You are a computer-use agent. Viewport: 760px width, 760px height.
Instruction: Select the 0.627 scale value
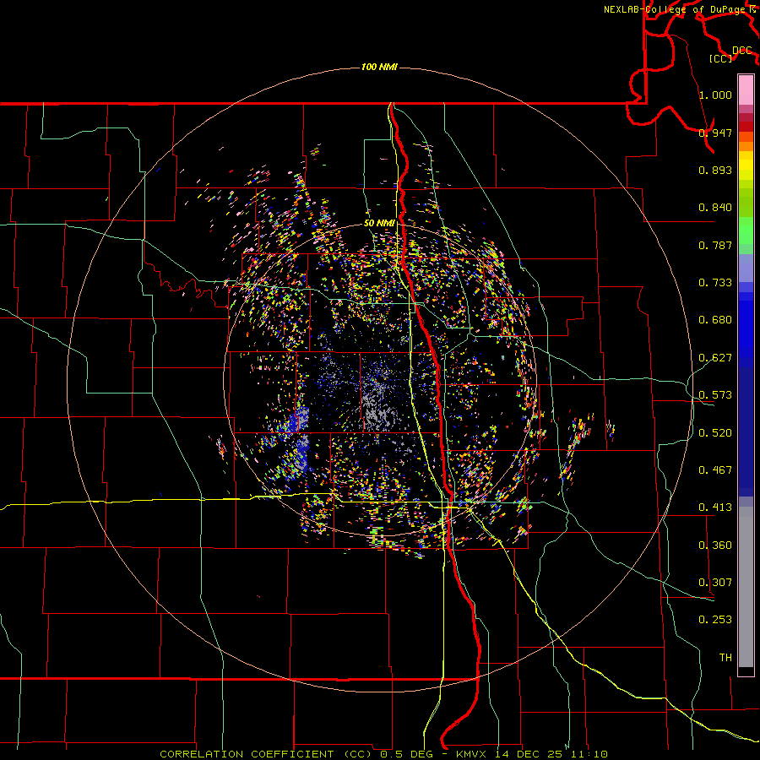click(x=715, y=358)
